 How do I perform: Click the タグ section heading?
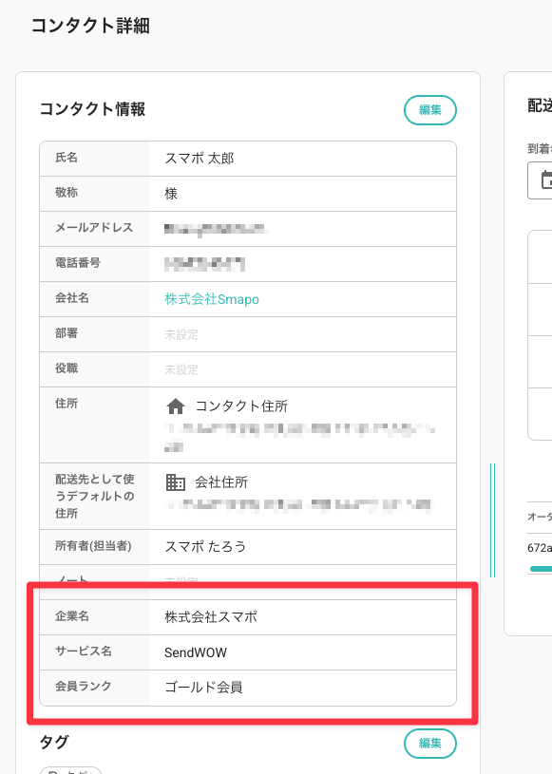point(54,742)
